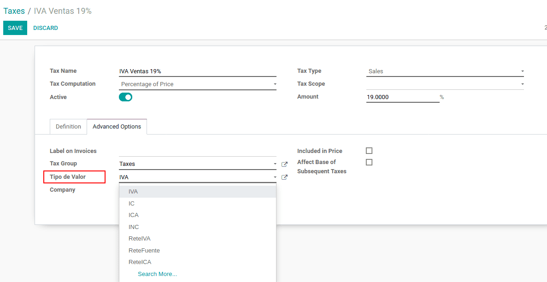The image size is (547, 282).
Task: Choose IC from the dropdown list
Action: click(197, 204)
